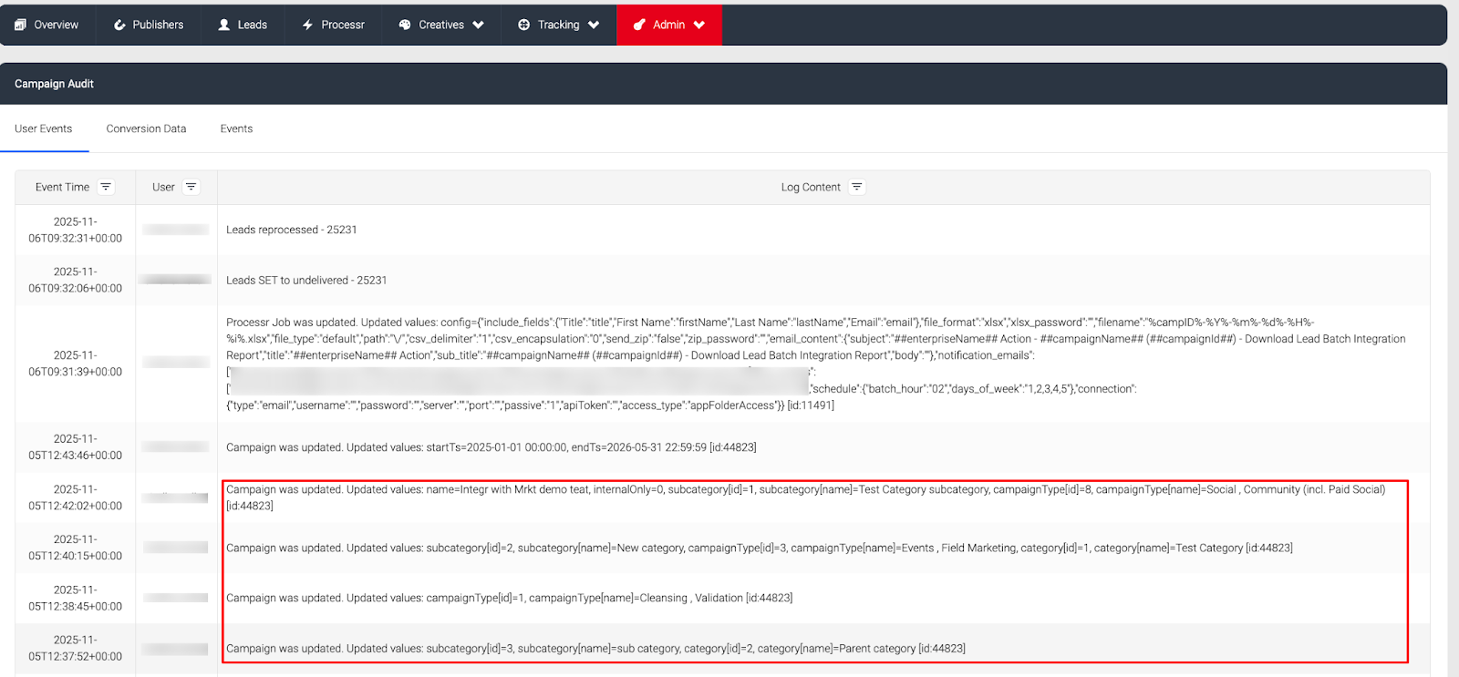Click the Overview dashboard icon
Image resolution: width=1459 pixels, height=677 pixels.
(20, 25)
